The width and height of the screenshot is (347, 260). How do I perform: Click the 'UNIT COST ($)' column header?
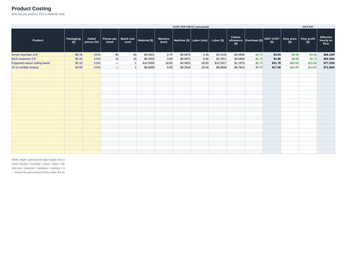pos(272,40)
